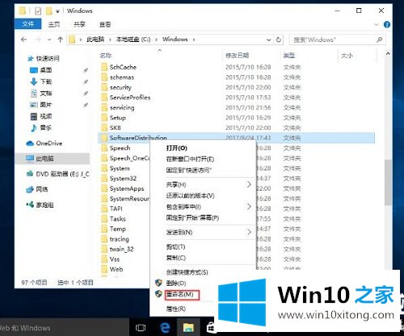The width and height of the screenshot is (404, 336).
Task: Select the schemas folder
Action: click(x=122, y=78)
